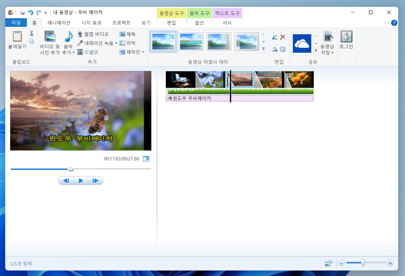Click the video preview monitor
This screenshot has width=405, height=276.
80,111
